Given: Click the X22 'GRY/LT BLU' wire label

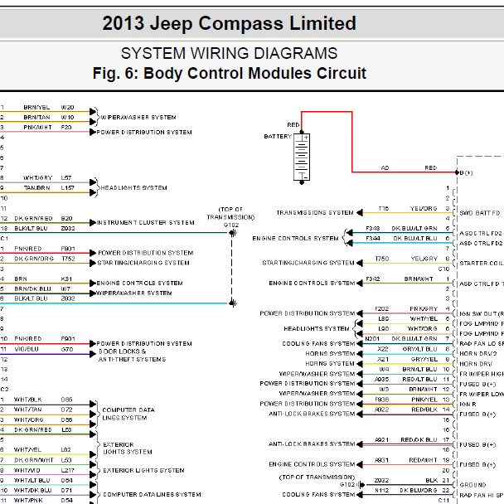Looking at the screenshot, I should (x=419, y=349).
